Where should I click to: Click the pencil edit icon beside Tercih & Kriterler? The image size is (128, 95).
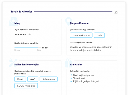(x=116, y=12)
